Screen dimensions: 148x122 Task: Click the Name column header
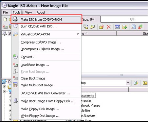[99, 34]
